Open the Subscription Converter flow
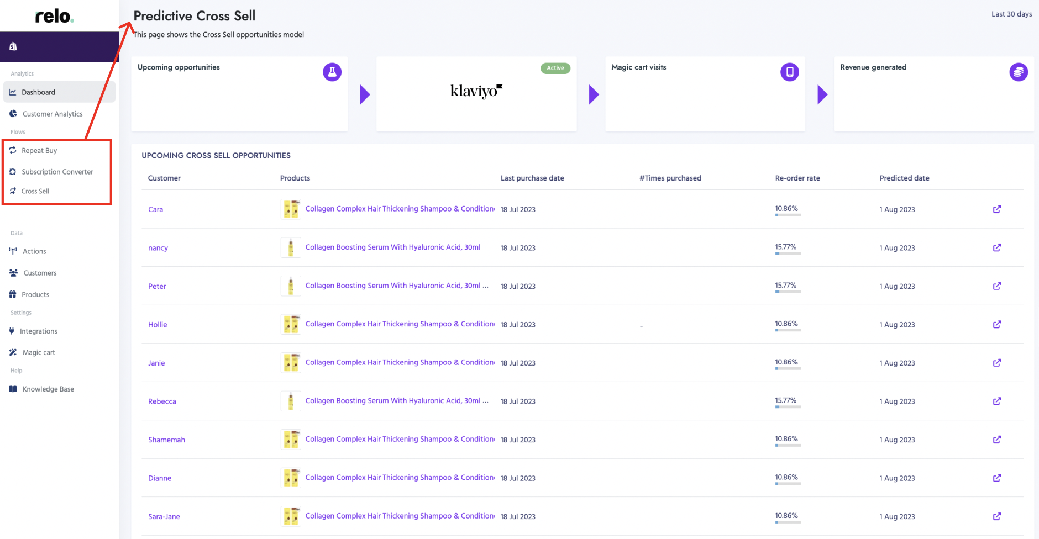1039x539 pixels. 57,172
